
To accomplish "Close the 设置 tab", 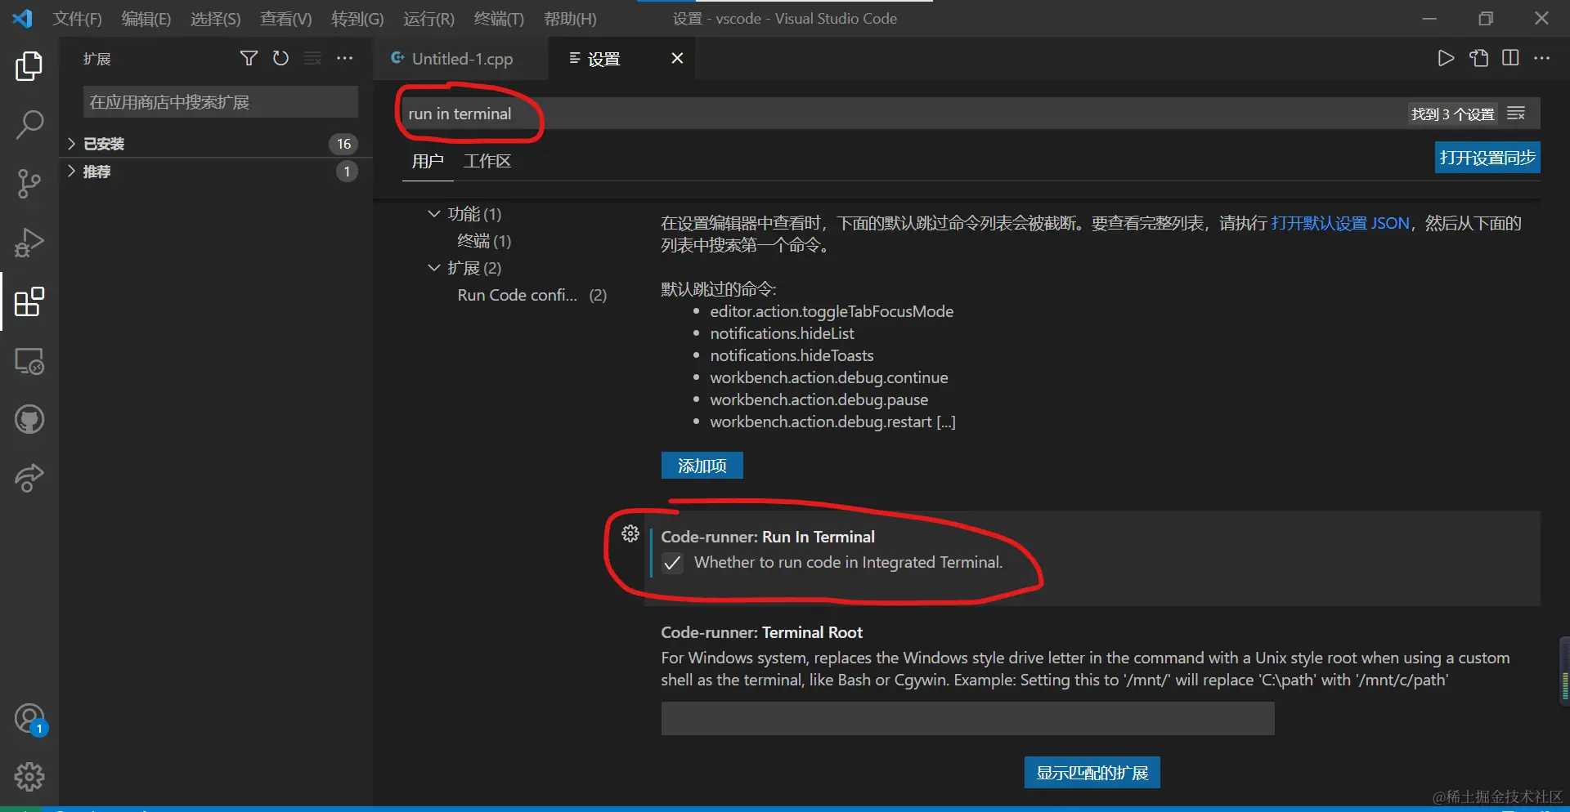I will (677, 58).
